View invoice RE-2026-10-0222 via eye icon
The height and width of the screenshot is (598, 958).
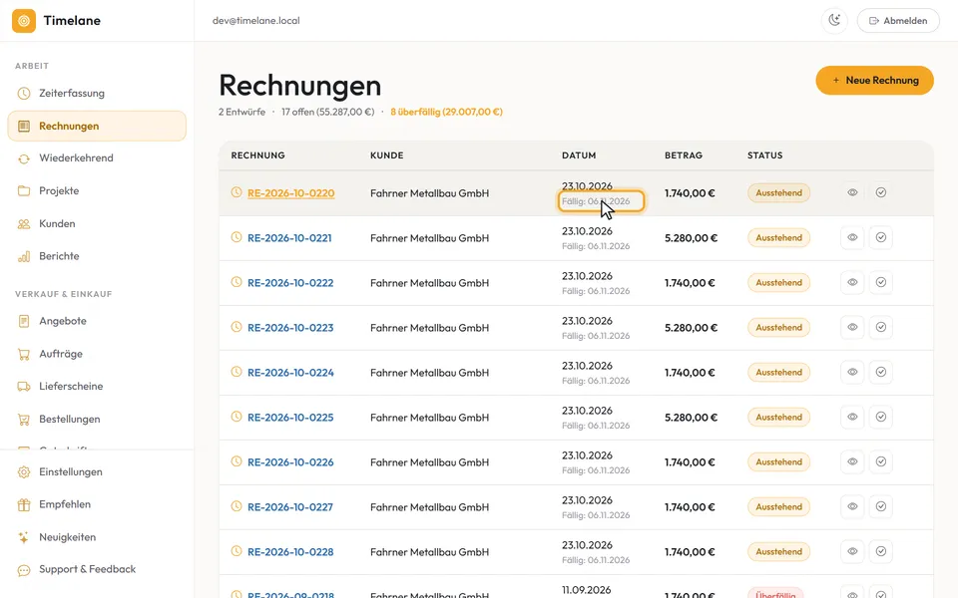click(x=852, y=282)
